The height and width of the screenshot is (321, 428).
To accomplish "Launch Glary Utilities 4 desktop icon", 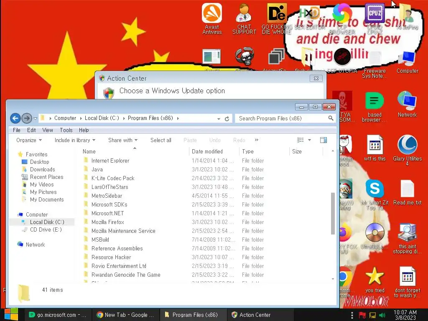I will coord(407,150).
